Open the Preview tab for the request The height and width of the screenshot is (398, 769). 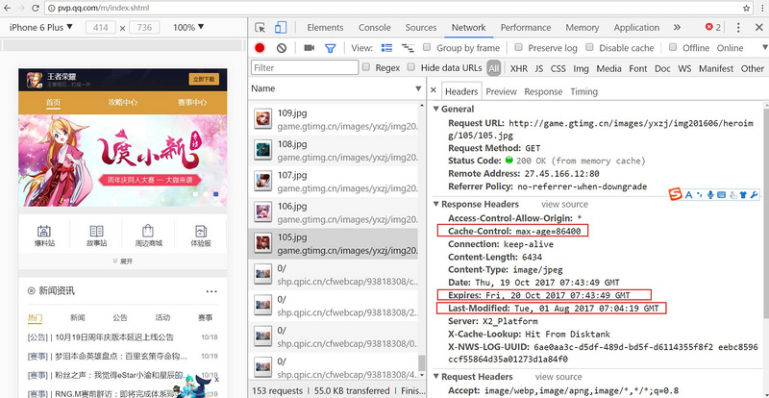500,91
